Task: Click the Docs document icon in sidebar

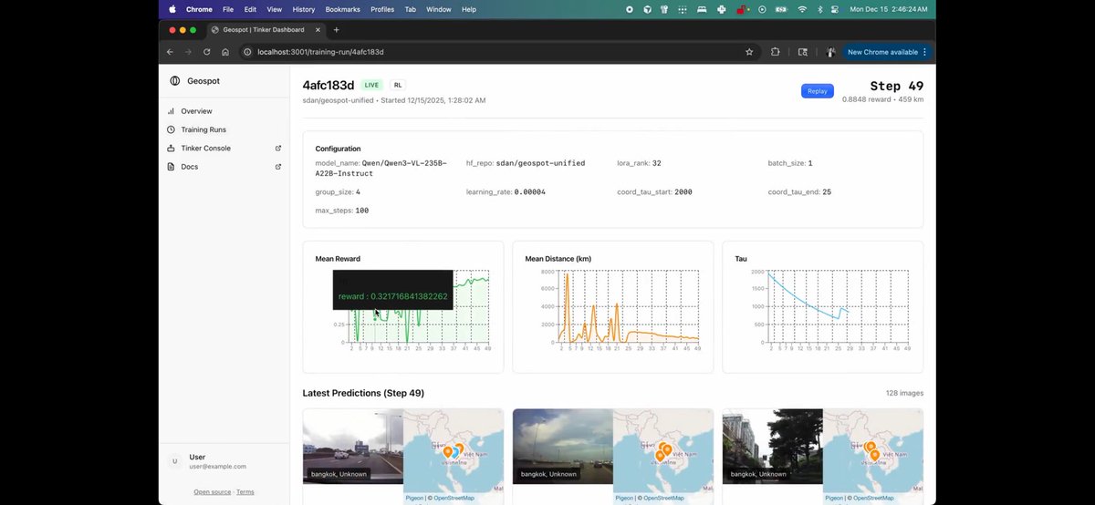Action: [x=172, y=167]
